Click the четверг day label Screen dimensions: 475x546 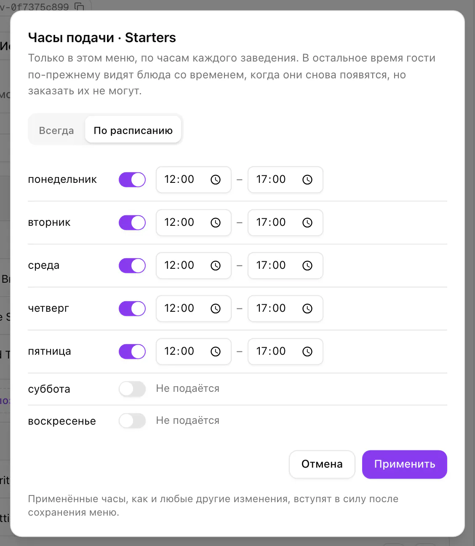[48, 308]
